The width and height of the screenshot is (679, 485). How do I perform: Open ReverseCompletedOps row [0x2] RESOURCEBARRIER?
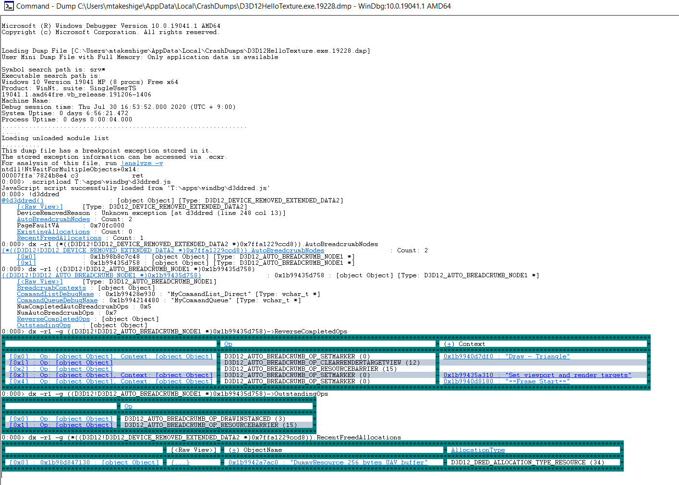pos(61,369)
